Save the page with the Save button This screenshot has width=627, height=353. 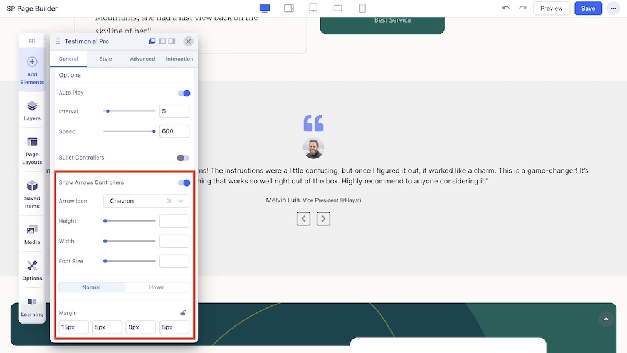(x=587, y=8)
